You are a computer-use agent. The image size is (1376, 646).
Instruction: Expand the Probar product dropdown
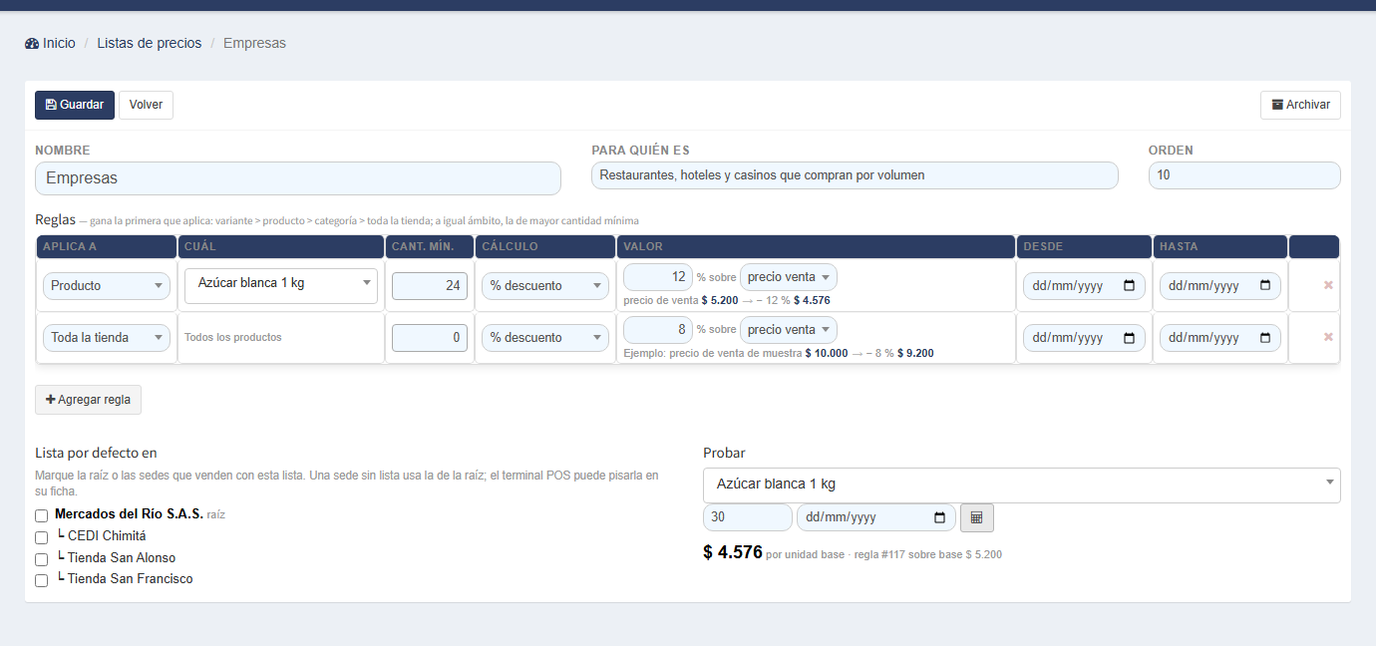pos(1022,484)
